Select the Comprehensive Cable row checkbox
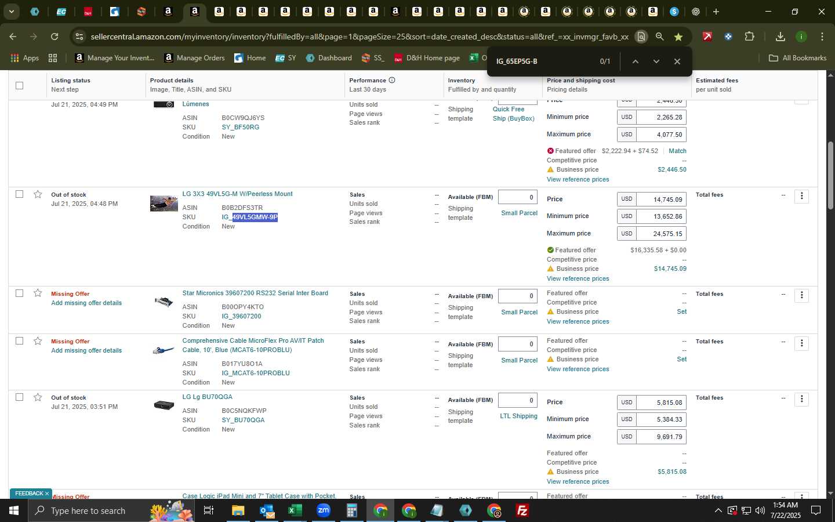 [x=19, y=341]
